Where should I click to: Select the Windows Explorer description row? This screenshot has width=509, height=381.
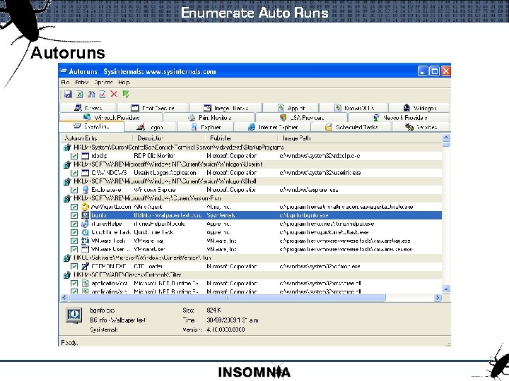[155, 190]
